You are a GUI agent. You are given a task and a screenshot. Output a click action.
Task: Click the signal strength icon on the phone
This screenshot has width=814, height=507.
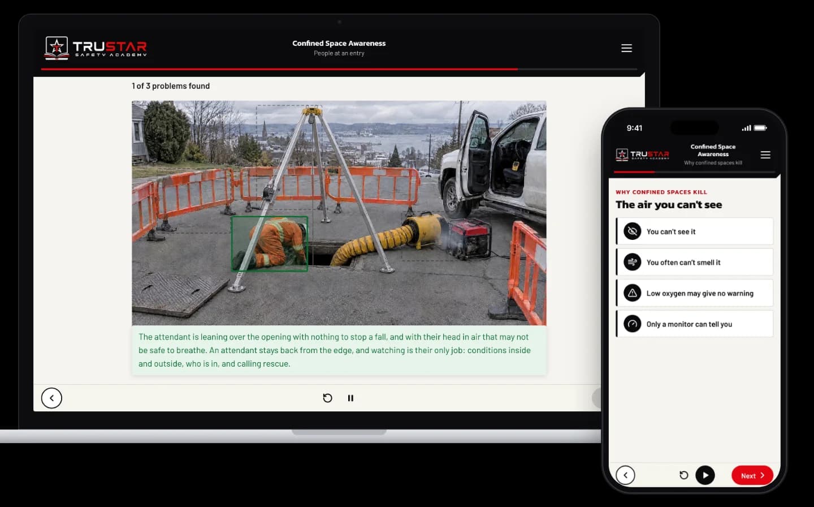coord(747,128)
